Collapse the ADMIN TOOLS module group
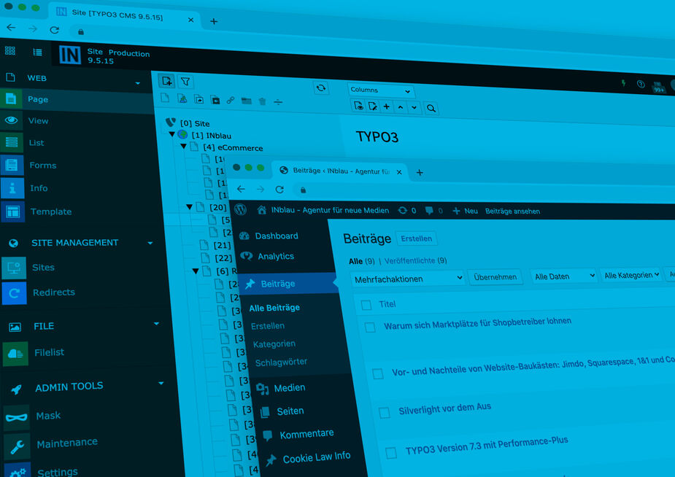Image resolution: width=675 pixels, height=477 pixels. pyautogui.click(x=161, y=383)
